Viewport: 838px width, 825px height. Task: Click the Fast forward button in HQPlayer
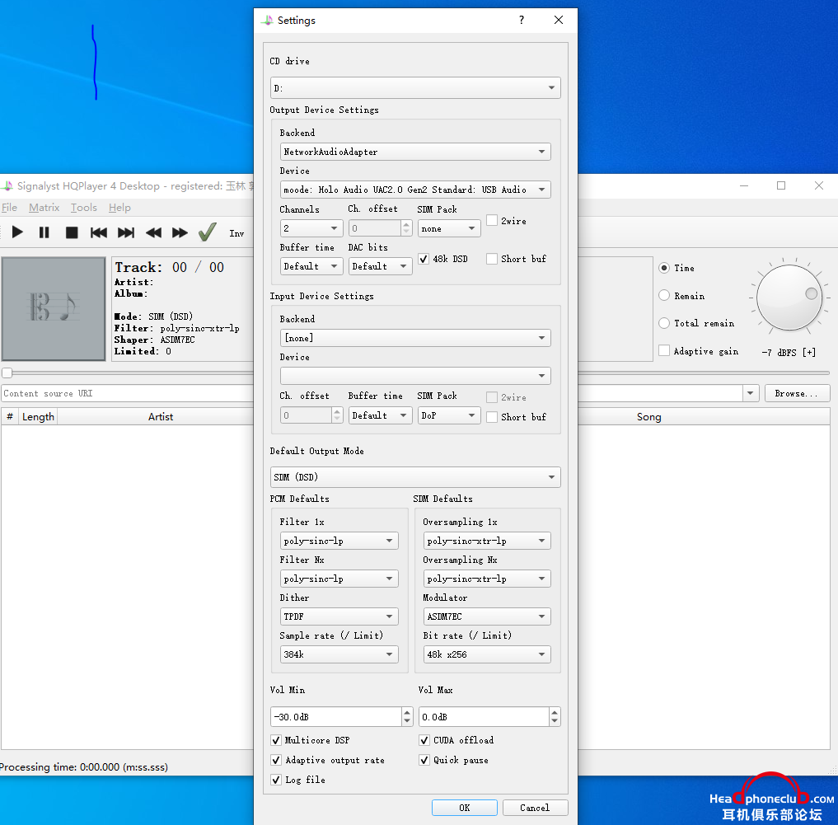click(x=180, y=232)
